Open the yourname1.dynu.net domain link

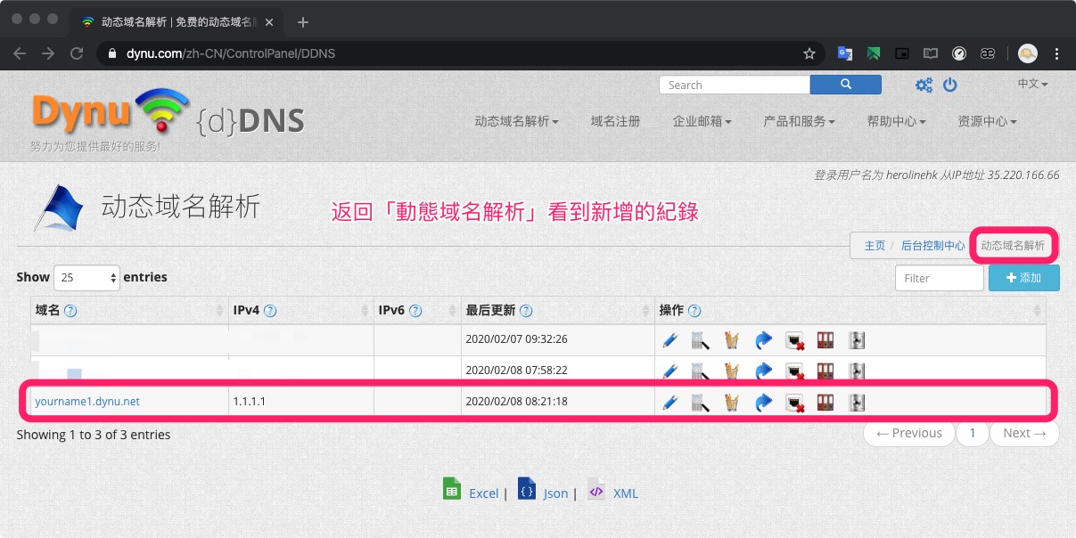pos(87,402)
